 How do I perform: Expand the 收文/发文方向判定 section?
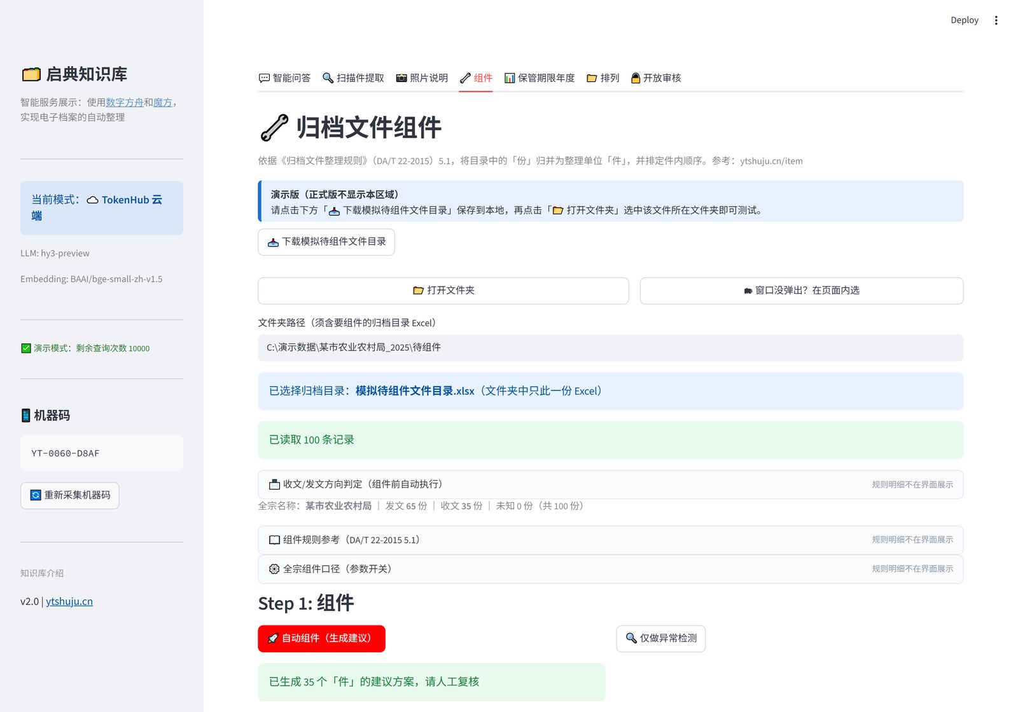point(611,484)
